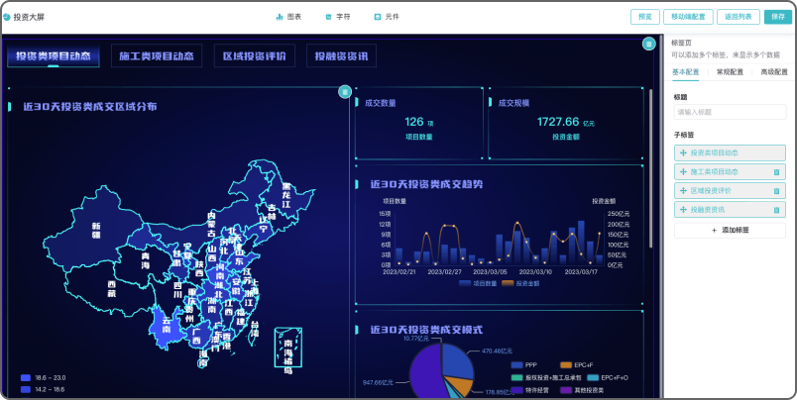The image size is (797, 400).
Task: Click the 字符 text icon in top bar
Action: [328, 17]
